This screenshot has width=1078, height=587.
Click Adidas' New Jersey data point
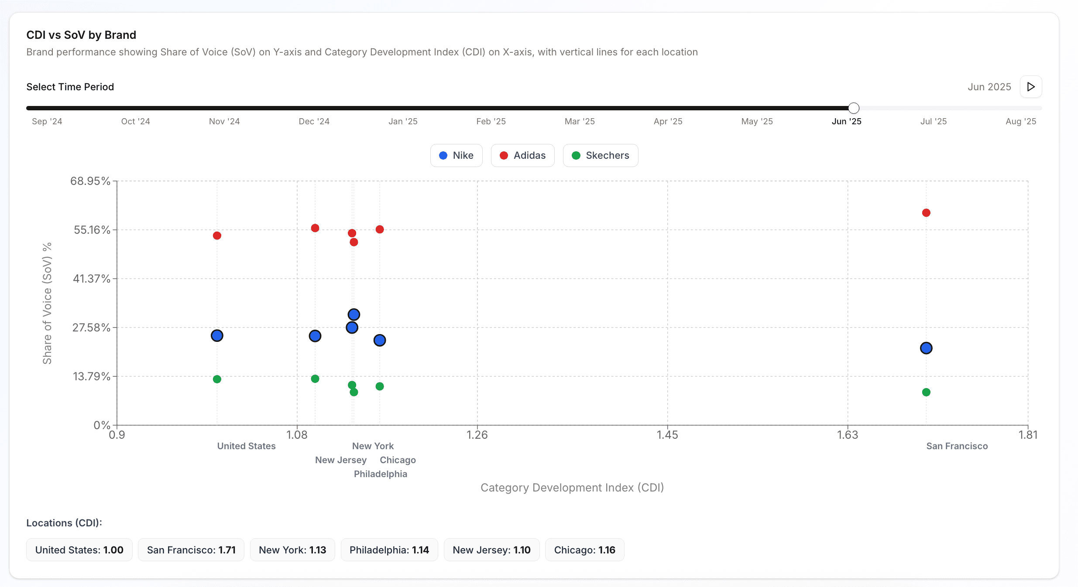pos(315,228)
